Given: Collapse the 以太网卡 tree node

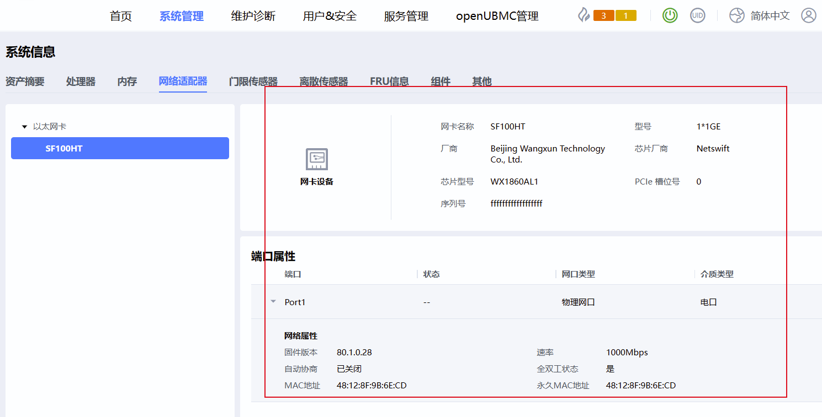Looking at the screenshot, I should pos(24,127).
